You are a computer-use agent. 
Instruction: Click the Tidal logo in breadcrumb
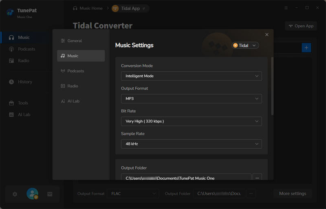click(x=115, y=8)
